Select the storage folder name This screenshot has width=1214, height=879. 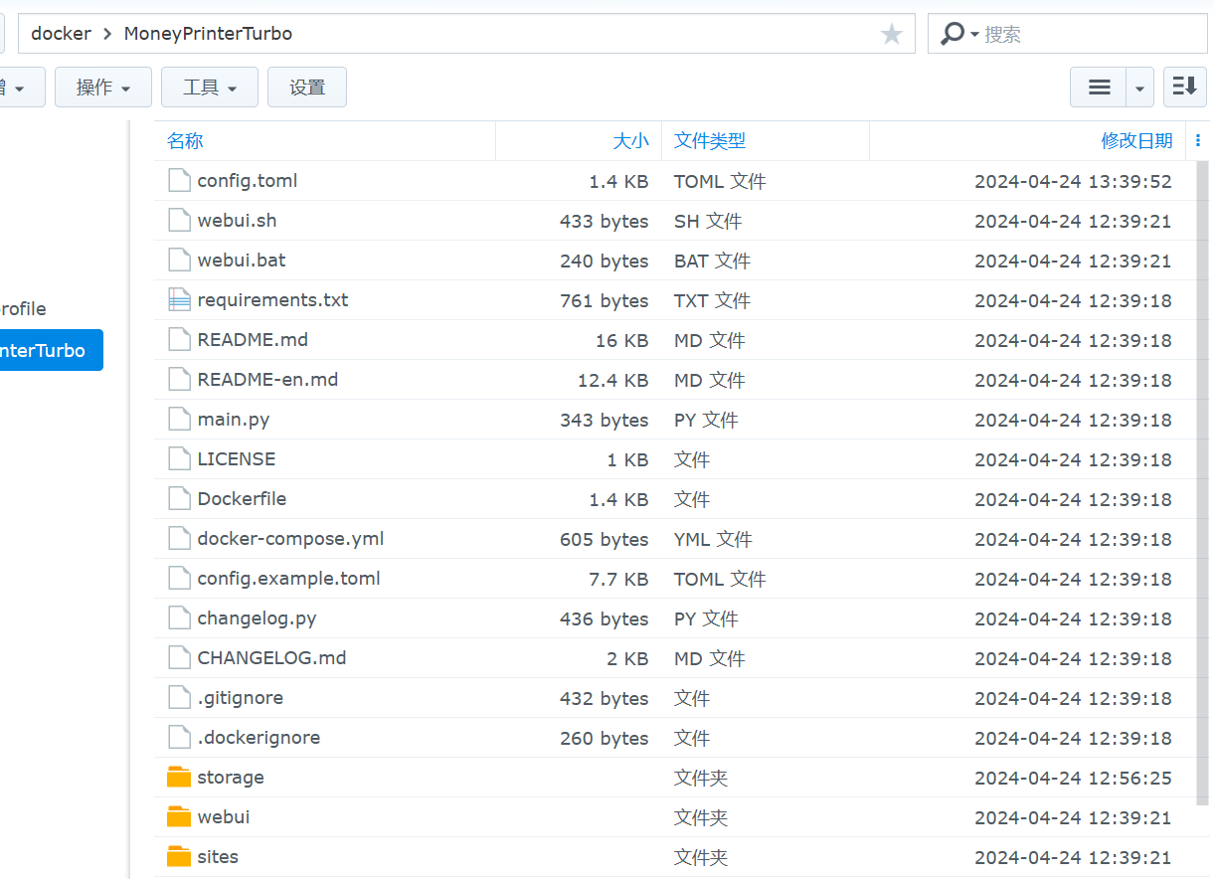pos(231,778)
